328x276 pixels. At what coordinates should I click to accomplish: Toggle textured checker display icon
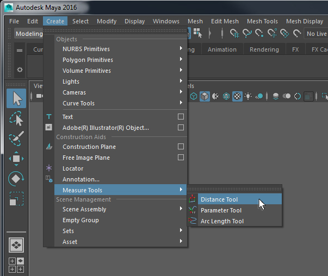point(237,96)
